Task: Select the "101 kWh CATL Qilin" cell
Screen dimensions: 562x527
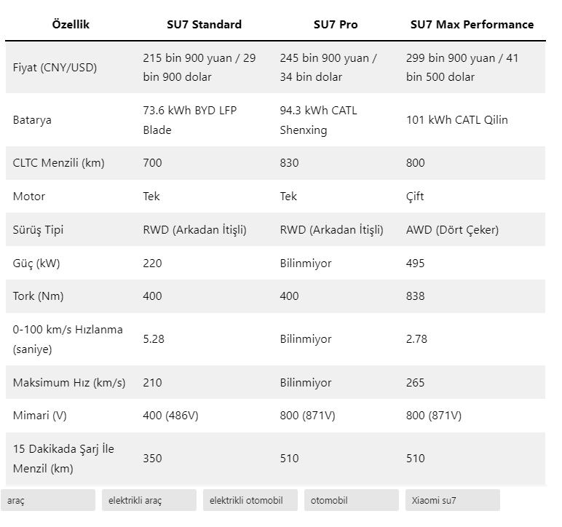Action: point(456,120)
